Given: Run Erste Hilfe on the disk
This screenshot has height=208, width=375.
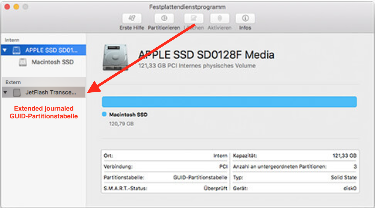Looking at the screenshot, I should pyautogui.click(x=132, y=19).
